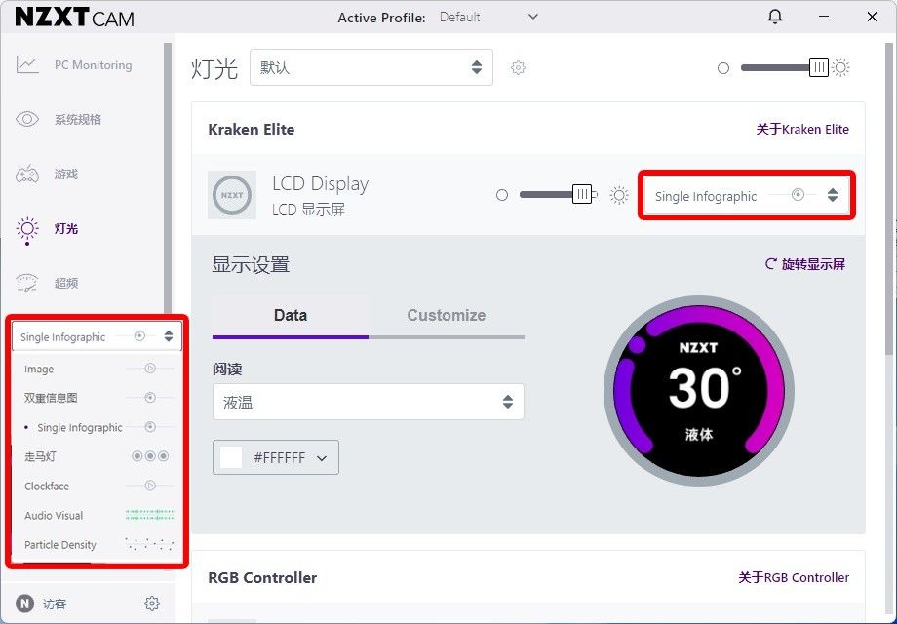Open the LCD mode Single Infographic dropdown
Image resolution: width=897 pixels, height=624 pixels.
[747, 196]
